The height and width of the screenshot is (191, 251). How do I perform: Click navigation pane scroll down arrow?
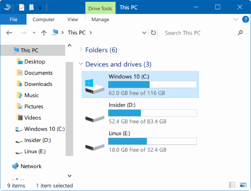[x=70, y=176]
